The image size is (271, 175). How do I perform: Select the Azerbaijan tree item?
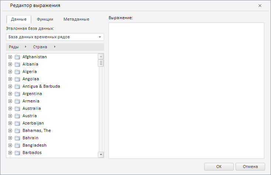(33, 123)
